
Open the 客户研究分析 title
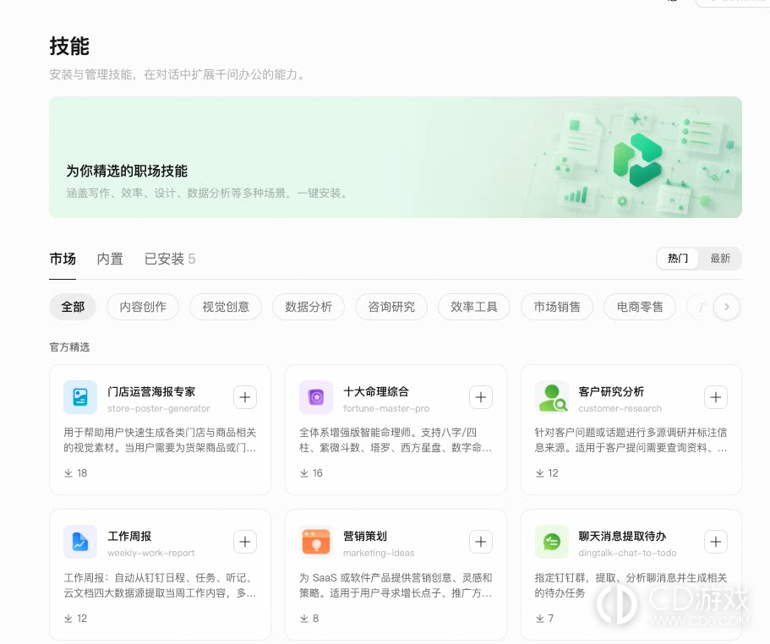coord(611,391)
